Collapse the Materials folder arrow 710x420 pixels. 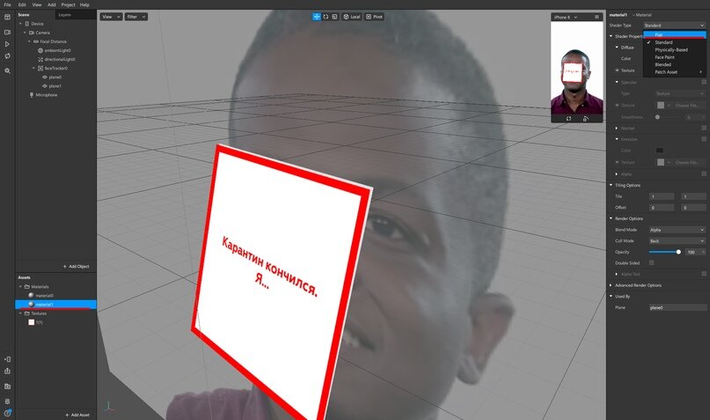click(x=20, y=286)
